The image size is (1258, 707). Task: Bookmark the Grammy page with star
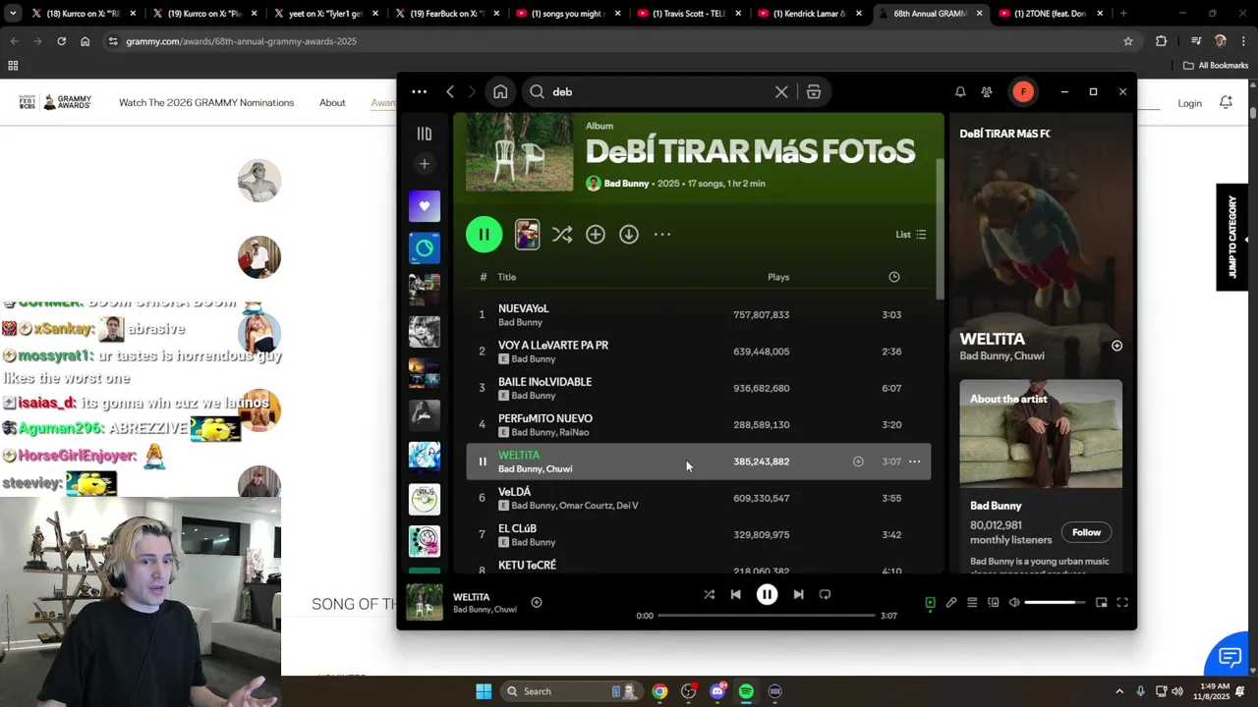click(1128, 41)
